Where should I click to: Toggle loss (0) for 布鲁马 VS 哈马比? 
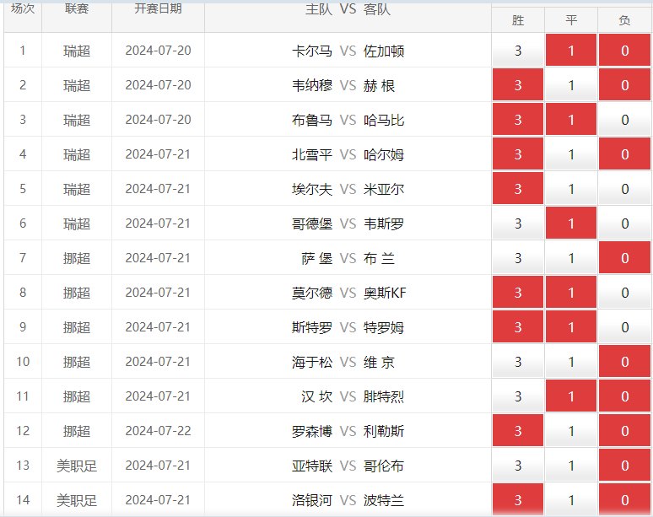tap(624, 120)
